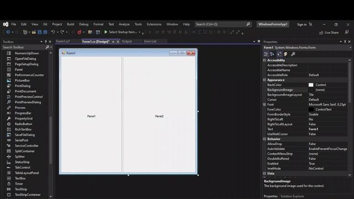Click the Toolbox search magnifier icon
The height and width of the screenshot is (199, 354).
click(x=47, y=47)
